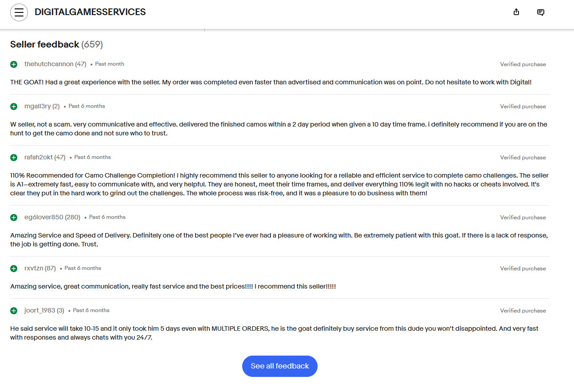
Task: Click the Seller feedback (659) heading
Action: 56,44
